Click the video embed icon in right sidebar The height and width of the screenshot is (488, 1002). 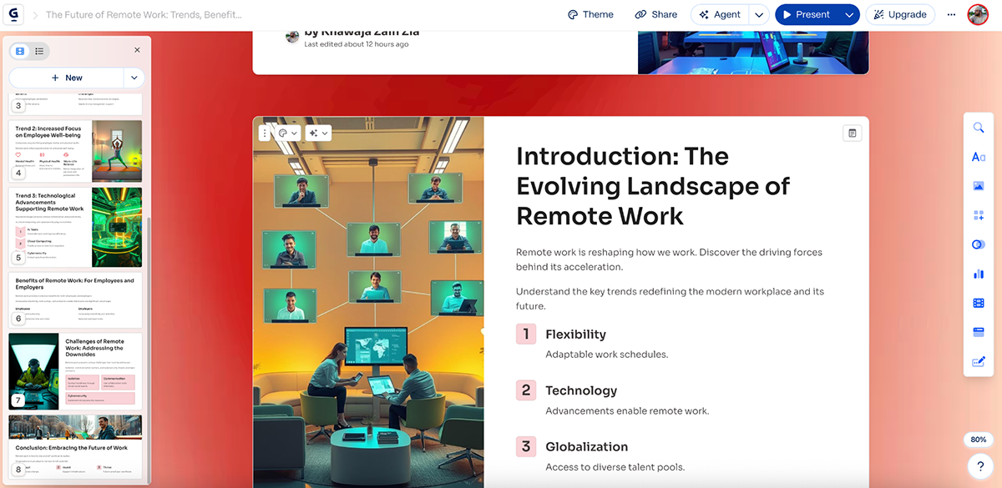tap(978, 303)
